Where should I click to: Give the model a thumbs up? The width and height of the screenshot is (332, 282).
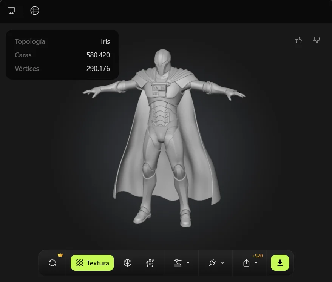click(298, 40)
